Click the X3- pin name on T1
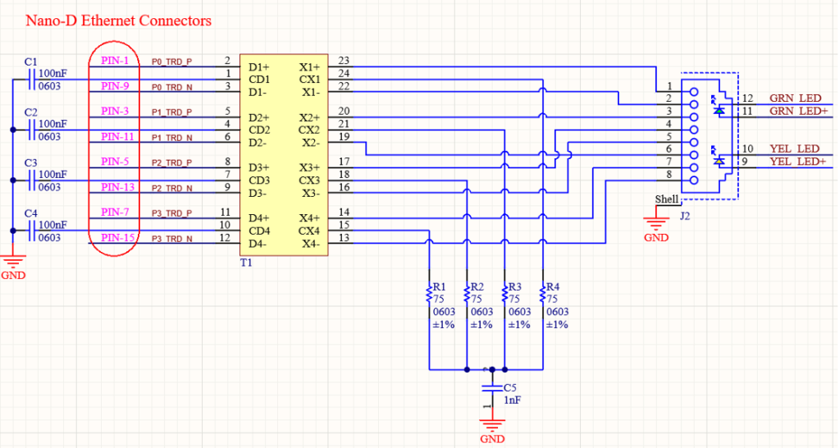The height and width of the screenshot is (448, 840). [309, 194]
